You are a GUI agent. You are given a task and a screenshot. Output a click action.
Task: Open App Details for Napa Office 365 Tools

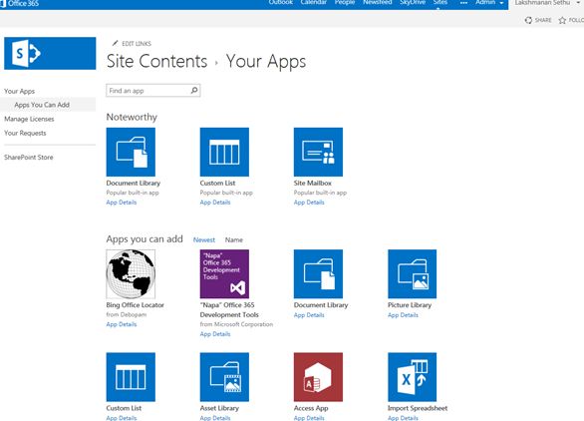click(215, 334)
